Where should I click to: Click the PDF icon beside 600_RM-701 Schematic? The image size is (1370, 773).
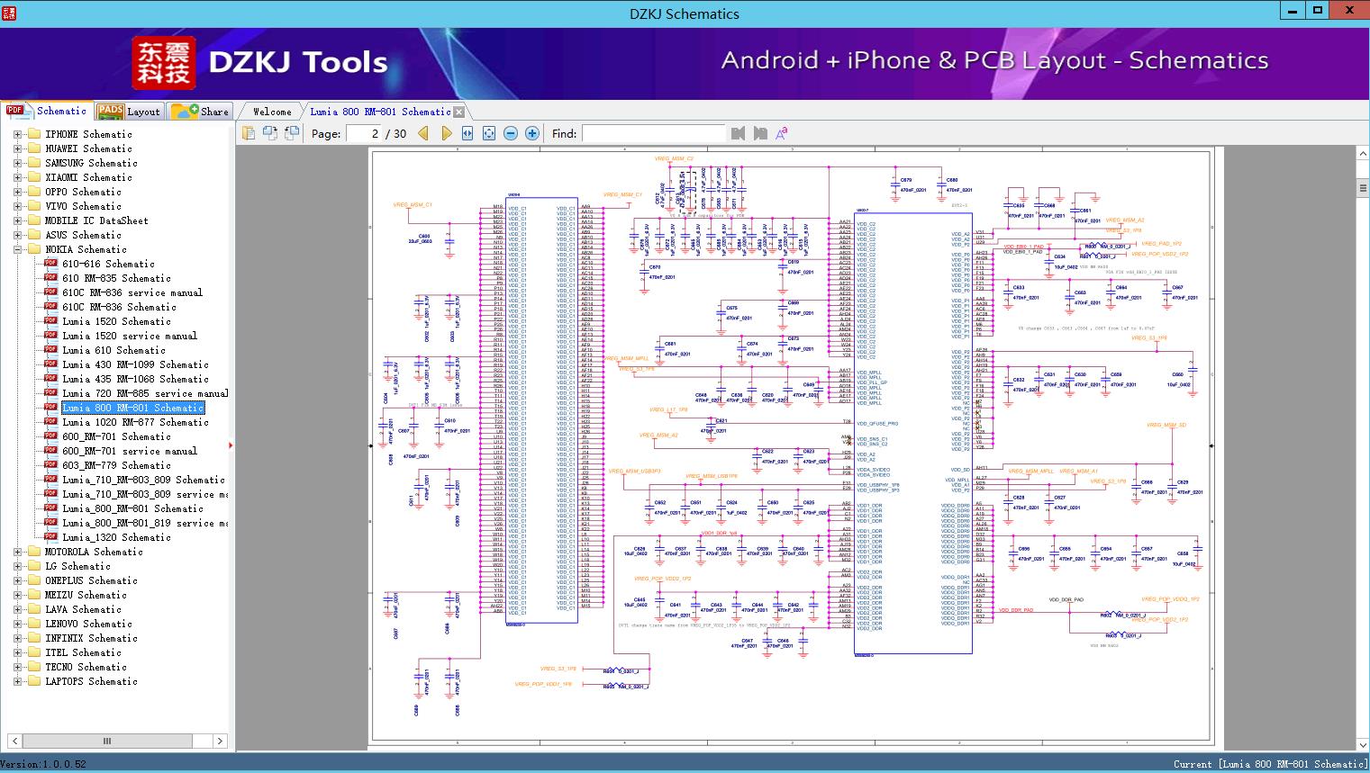click(x=51, y=436)
